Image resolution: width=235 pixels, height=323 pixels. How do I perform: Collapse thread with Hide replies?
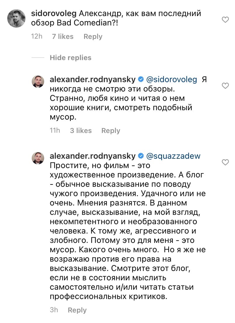coord(70,58)
